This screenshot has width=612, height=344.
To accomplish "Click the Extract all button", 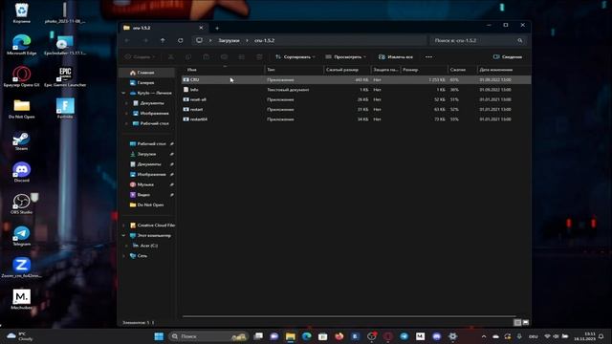I will pyautogui.click(x=395, y=57).
